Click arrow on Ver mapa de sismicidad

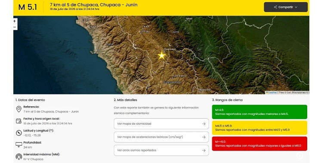[204, 124]
